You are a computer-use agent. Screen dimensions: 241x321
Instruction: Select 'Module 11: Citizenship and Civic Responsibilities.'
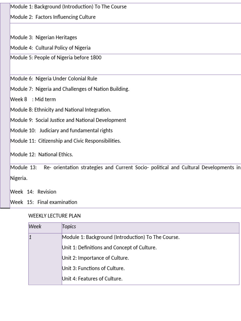[x=66, y=141]
